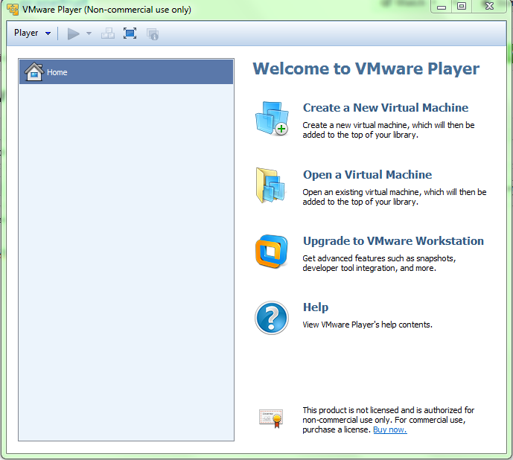Open the Create a New Virtual Machine link

tap(386, 108)
